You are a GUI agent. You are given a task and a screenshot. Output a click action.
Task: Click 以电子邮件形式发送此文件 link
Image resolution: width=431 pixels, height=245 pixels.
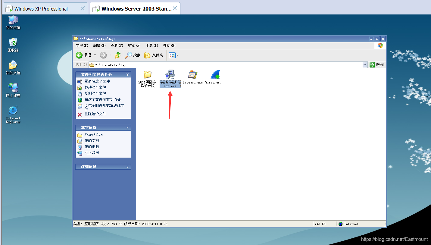[x=104, y=107]
